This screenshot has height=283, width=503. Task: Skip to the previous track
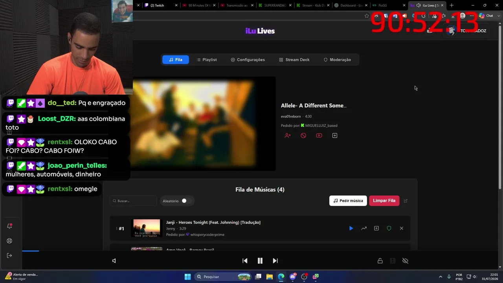point(245,261)
